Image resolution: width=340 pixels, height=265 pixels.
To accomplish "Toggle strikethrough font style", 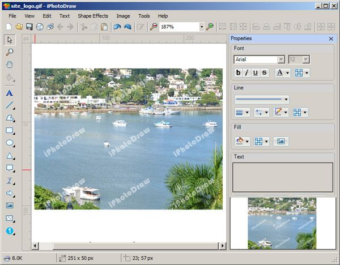I will point(264,72).
